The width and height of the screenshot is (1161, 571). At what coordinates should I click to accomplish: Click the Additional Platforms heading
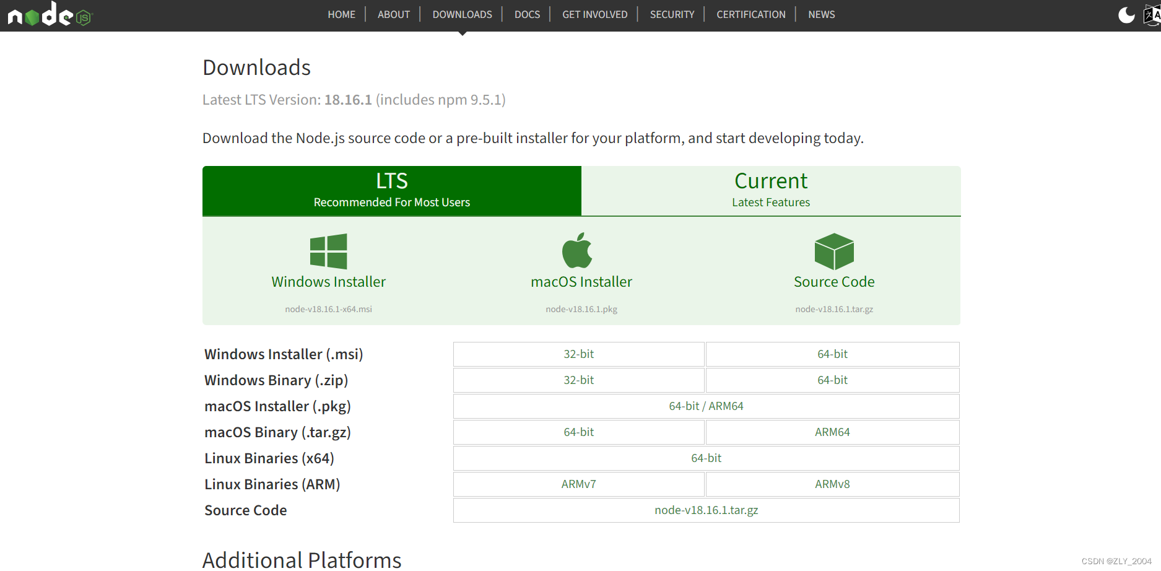(302, 560)
